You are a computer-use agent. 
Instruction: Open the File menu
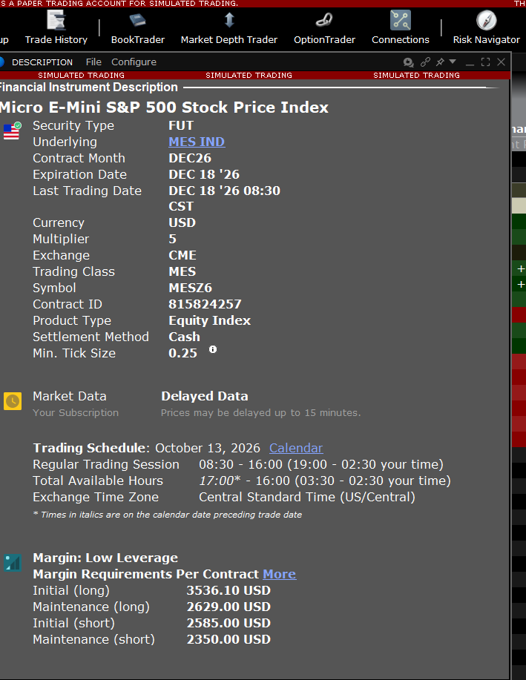93,62
